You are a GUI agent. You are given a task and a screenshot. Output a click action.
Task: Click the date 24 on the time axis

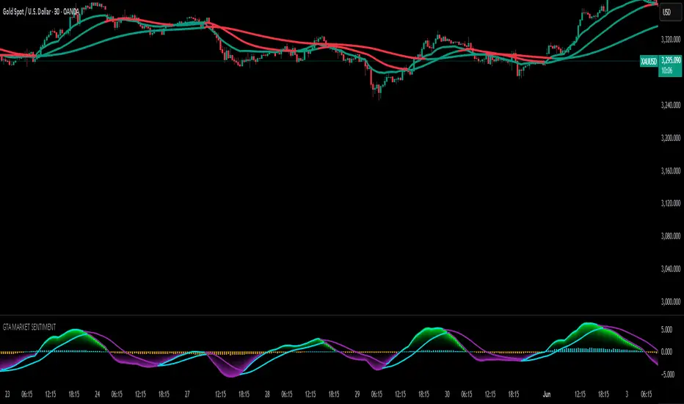(98, 394)
